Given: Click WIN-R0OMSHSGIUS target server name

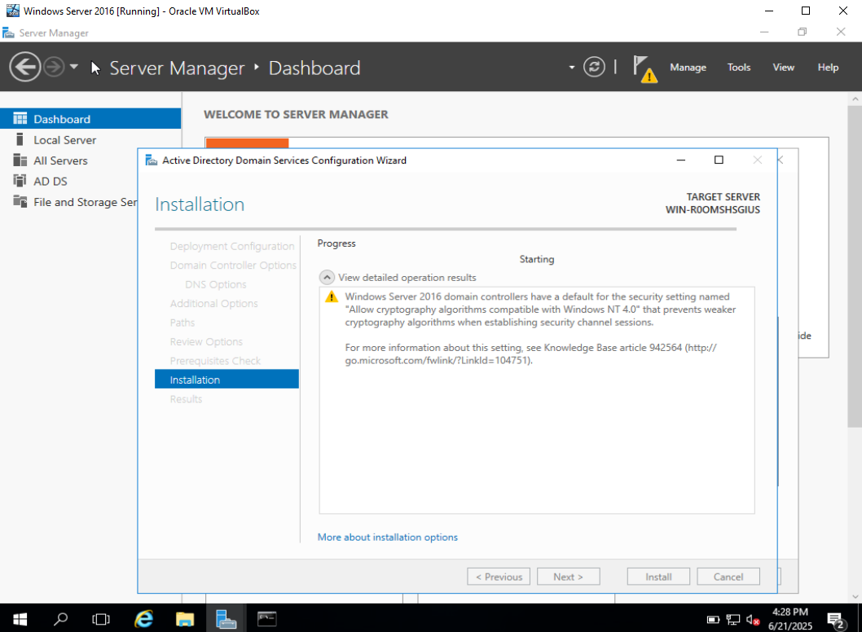Looking at the screenshot, I should (x=712, y=209).
